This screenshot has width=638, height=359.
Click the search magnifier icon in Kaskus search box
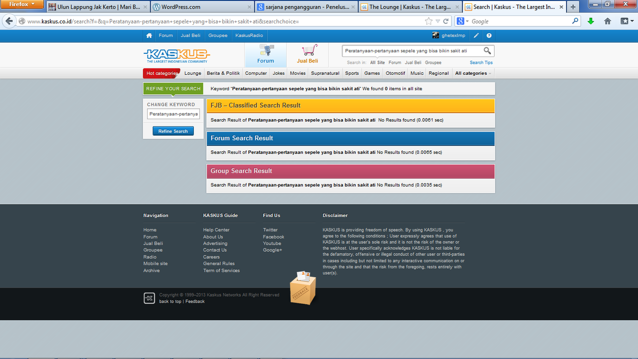pyautogui.click(x=487, y=51)
